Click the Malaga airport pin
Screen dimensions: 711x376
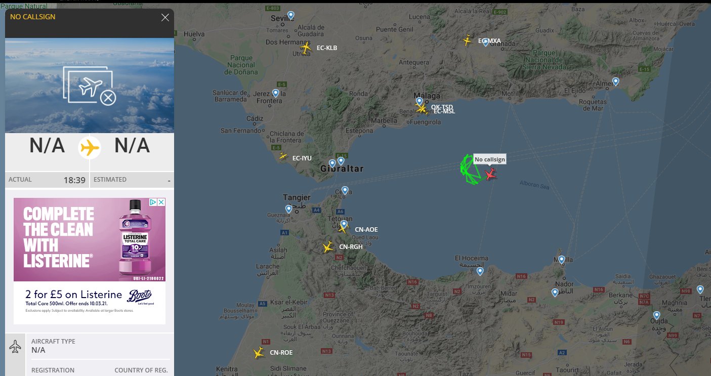tap(419, 101)
